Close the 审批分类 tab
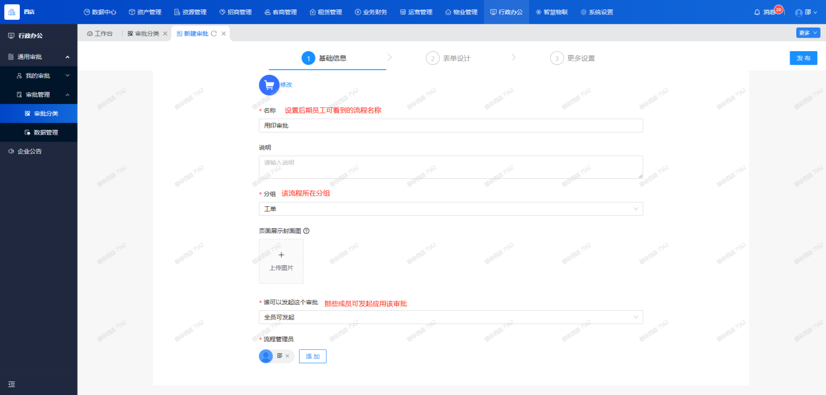 click(165, 34)
